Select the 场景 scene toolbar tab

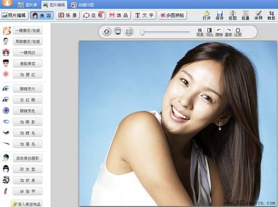tap(68, 16)
